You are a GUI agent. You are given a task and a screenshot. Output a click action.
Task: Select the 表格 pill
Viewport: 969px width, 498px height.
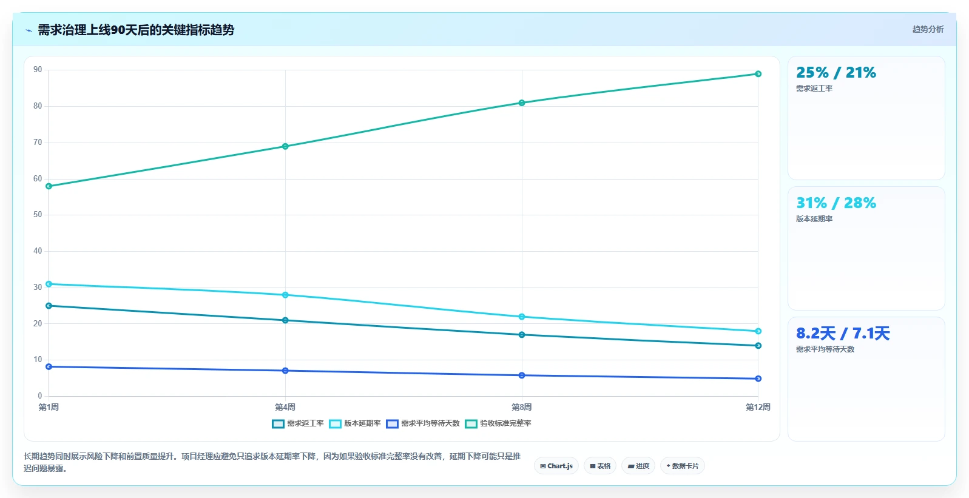(x=600, y=466)
